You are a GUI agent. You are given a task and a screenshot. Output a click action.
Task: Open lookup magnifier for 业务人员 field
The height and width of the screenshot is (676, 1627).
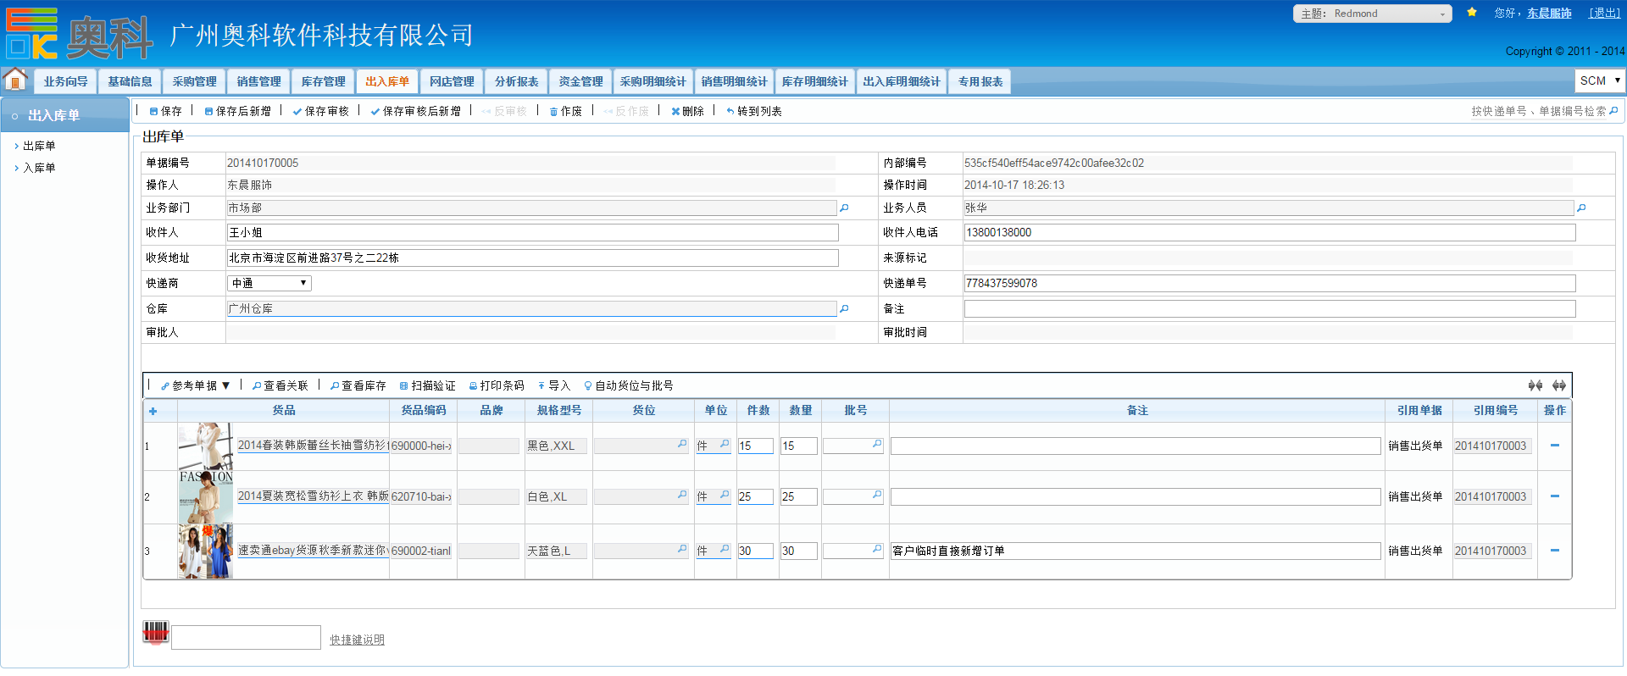(1581, 208)
